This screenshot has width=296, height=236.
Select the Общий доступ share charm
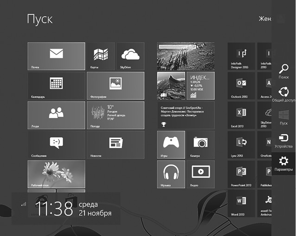point(283,94)
